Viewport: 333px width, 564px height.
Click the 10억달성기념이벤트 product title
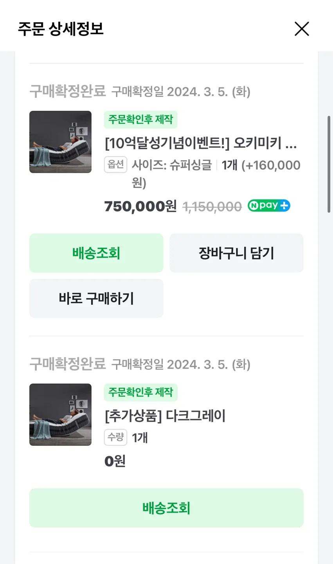tap(200, 143)
